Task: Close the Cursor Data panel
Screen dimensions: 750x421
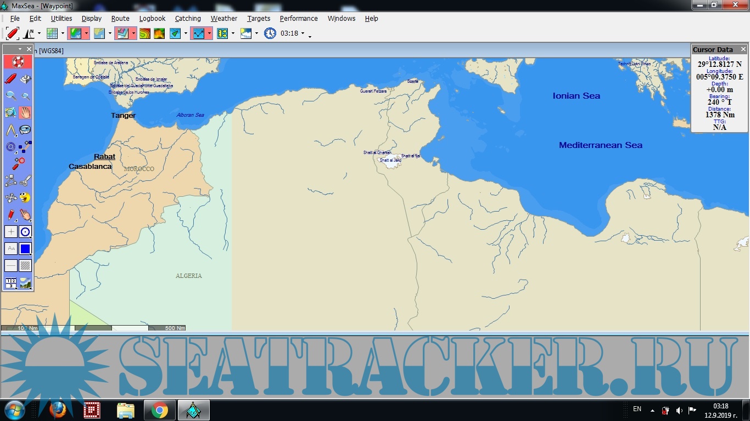Action: 743,49
